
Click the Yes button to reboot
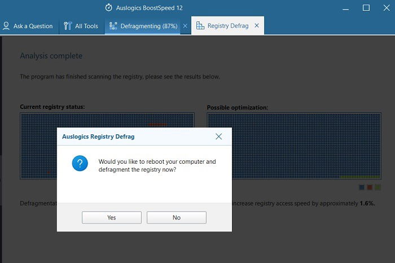pos(112,217)
